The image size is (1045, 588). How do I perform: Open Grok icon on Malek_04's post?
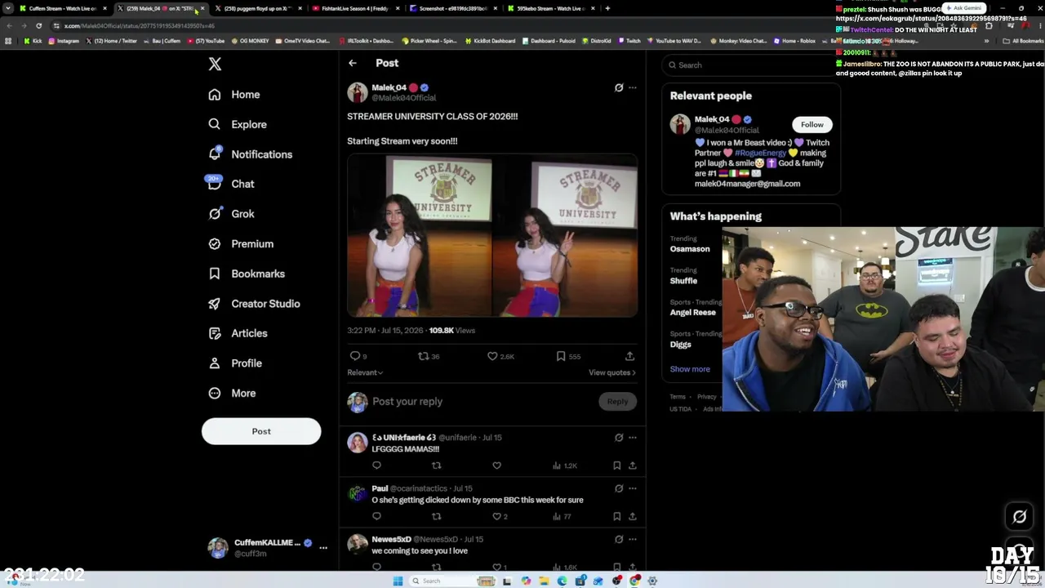pyautogui.click(x=619, y=87)
